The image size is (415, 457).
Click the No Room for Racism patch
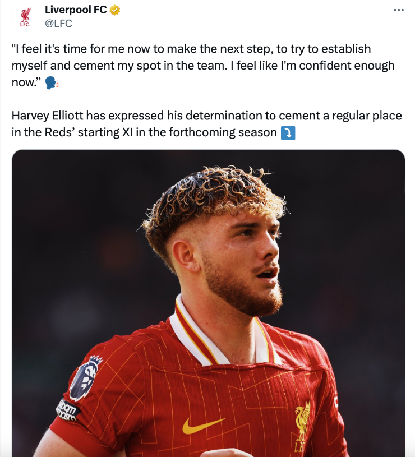tap(68, 410)
